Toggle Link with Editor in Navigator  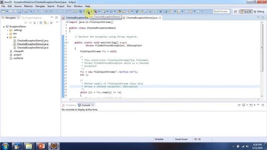click(x=45, y=22)
